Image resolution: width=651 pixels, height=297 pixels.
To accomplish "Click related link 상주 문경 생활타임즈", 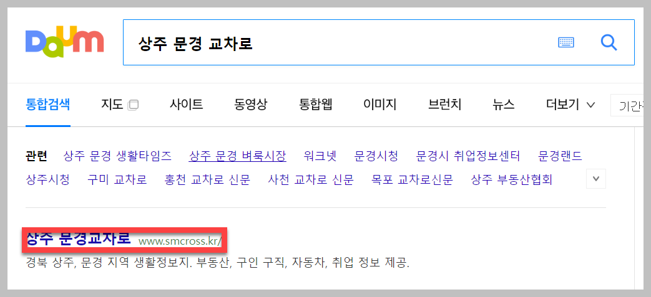I will pos(117,156).
